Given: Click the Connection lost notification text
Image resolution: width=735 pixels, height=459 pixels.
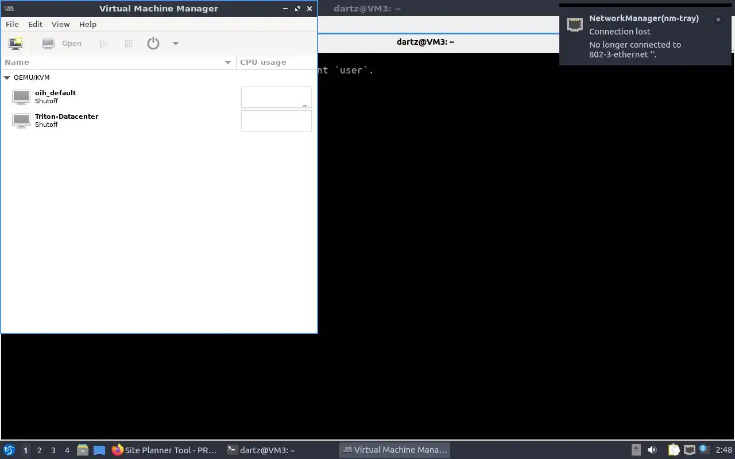Looking at the screenshot, I should 620,32.
